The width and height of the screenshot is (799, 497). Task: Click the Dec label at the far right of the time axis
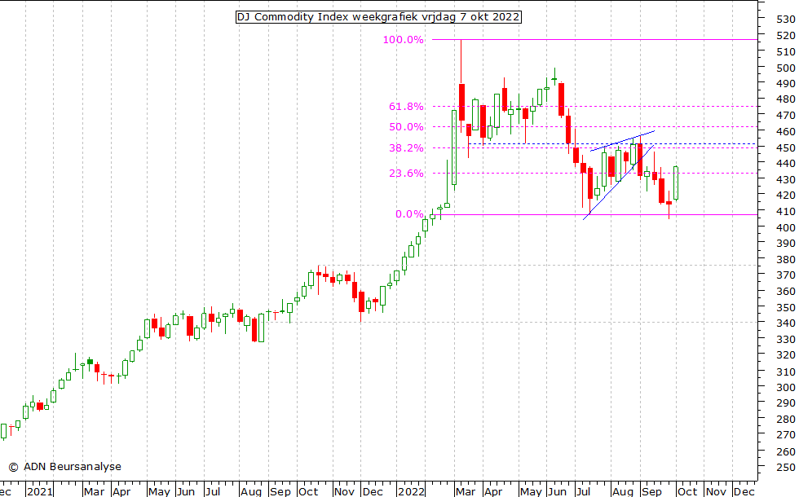tap(744, 491)
